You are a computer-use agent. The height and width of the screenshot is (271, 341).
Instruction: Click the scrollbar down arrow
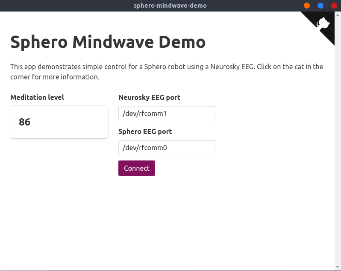338,267
